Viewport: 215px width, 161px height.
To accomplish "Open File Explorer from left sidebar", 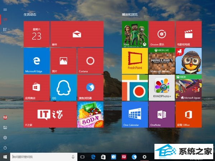I will 5,128.
